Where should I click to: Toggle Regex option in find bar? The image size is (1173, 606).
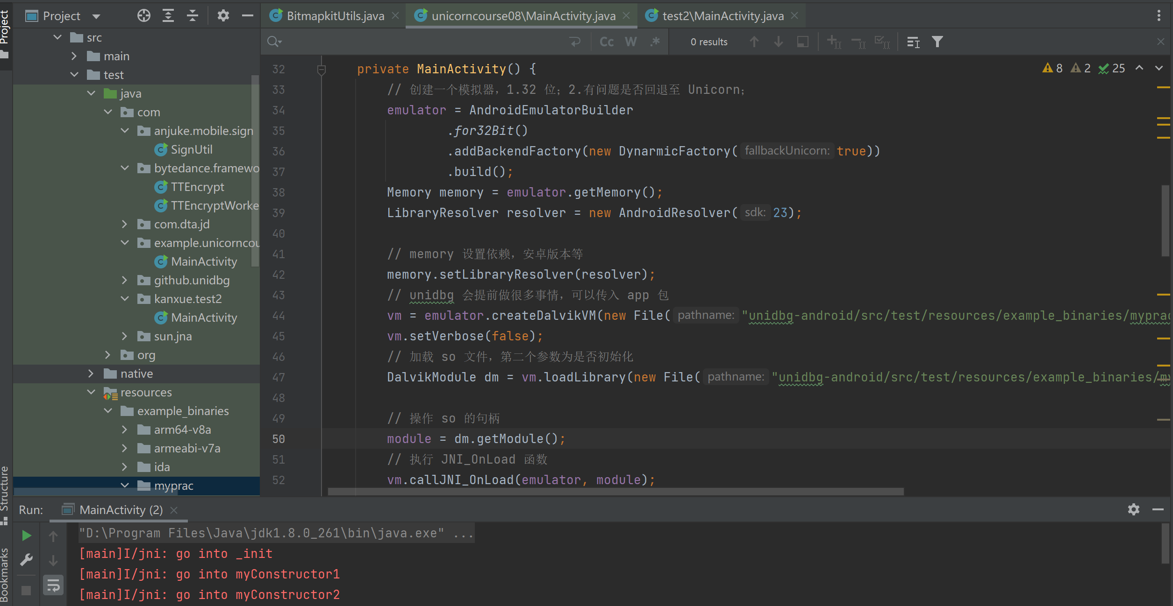[x=655, y=42]
